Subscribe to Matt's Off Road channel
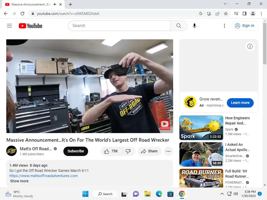The width and height of the screenshot is (267, 200). [76, 151]
